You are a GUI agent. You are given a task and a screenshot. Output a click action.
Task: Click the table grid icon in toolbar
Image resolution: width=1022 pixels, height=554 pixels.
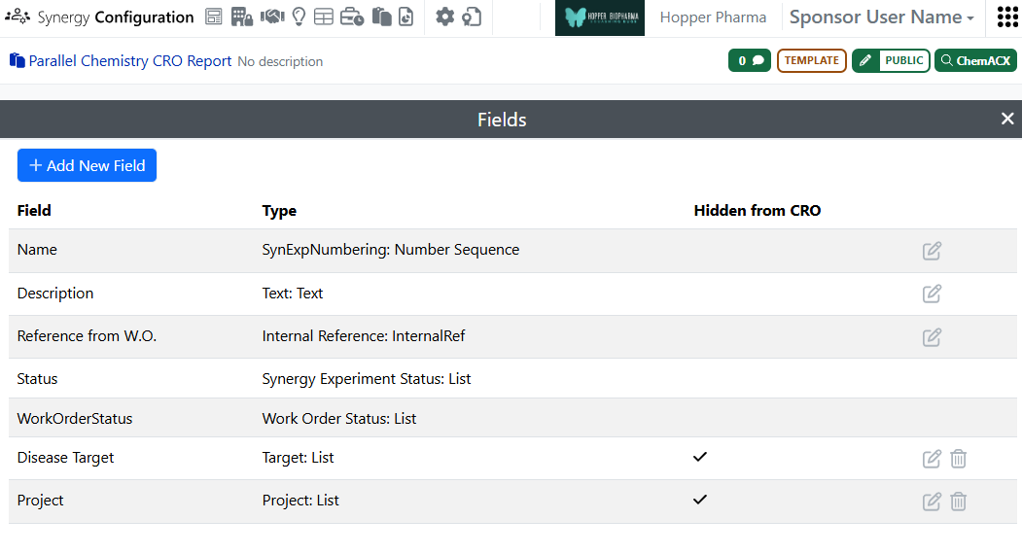pyautogui.click(x=324, y=17)
